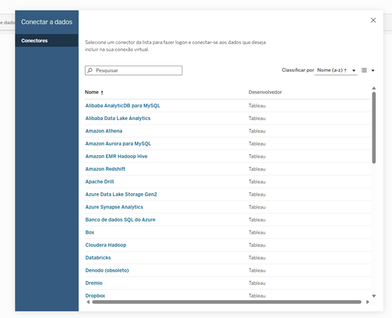Click the scroll right arrow
Image resolution: width=392 pixels, height=318 pixels.
point(368,301)
